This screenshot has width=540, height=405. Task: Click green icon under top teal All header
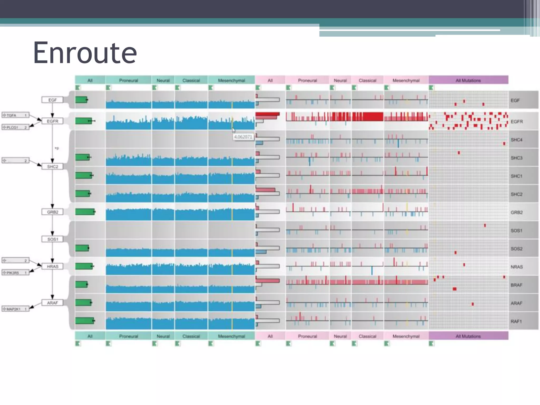tap(78, 88)
